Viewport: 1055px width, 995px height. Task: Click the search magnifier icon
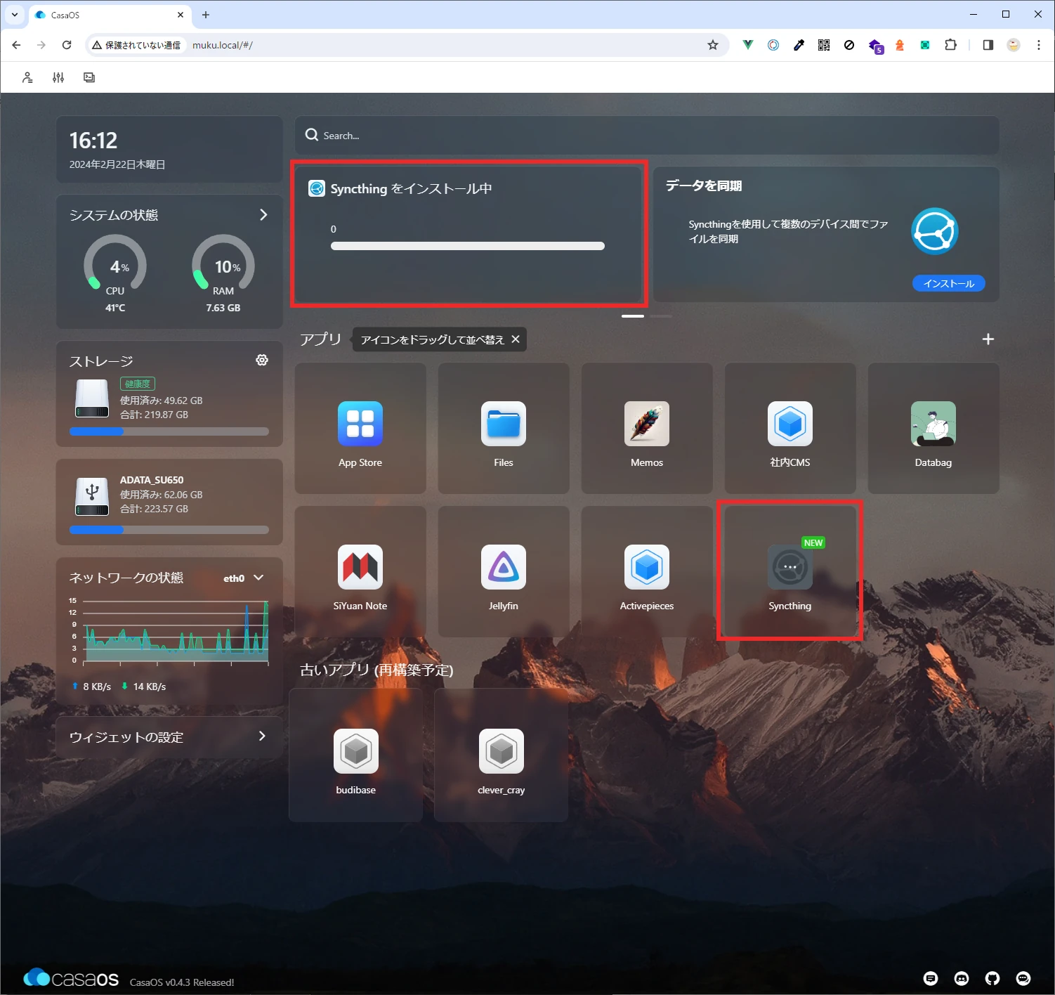pyautogui.click(x=312, y=135)
